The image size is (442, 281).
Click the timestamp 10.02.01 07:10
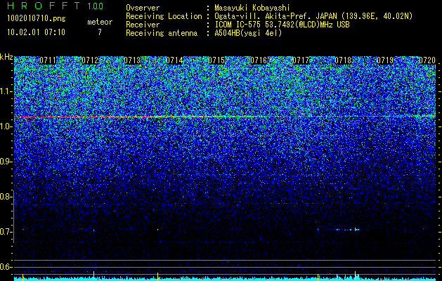click(x=36, y=32)
